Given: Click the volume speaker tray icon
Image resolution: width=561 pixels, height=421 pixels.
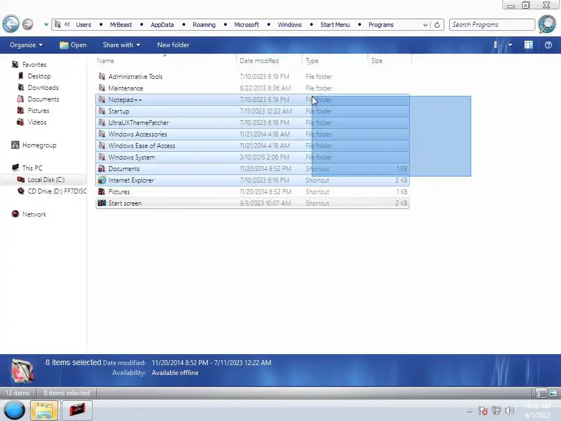Looking at the screenshot, I should [510, 411].
